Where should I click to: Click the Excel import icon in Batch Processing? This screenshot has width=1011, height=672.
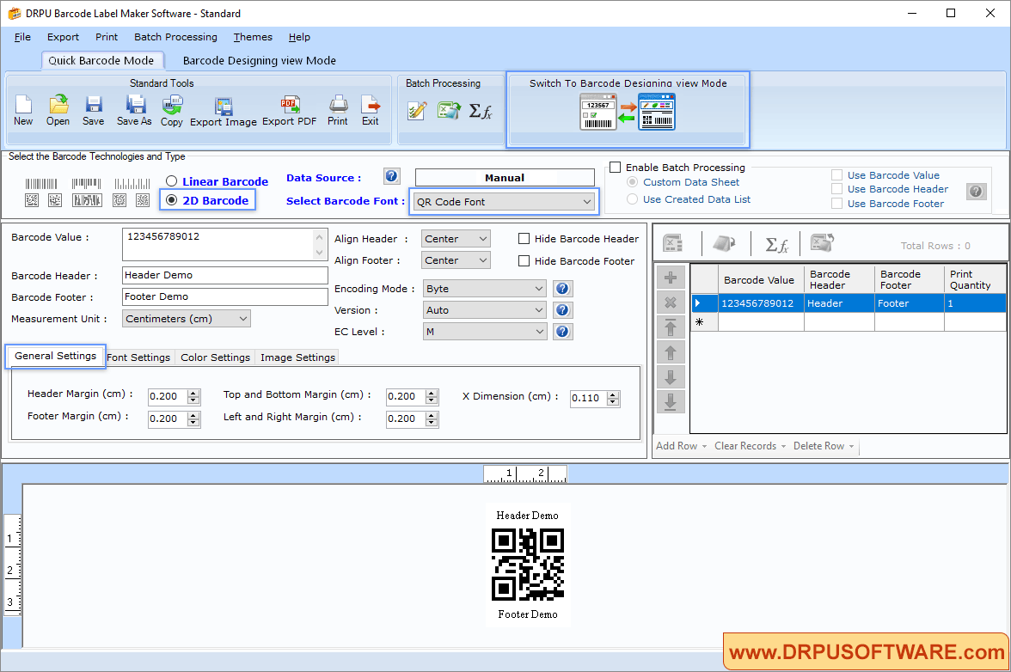point(449,111)
